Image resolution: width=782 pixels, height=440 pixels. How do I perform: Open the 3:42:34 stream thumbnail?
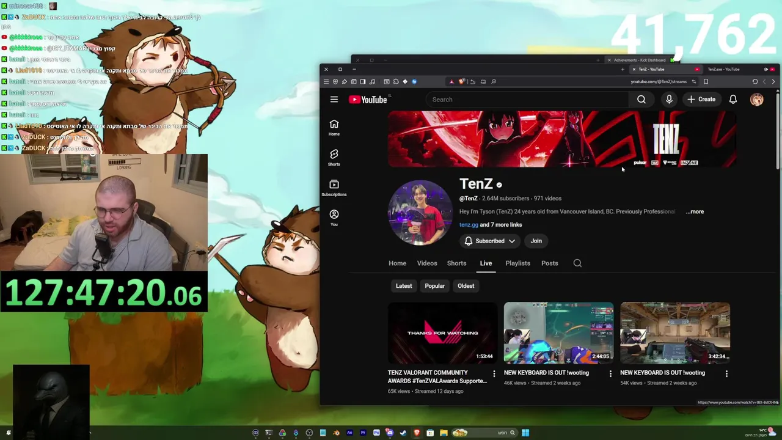[674, 333]
